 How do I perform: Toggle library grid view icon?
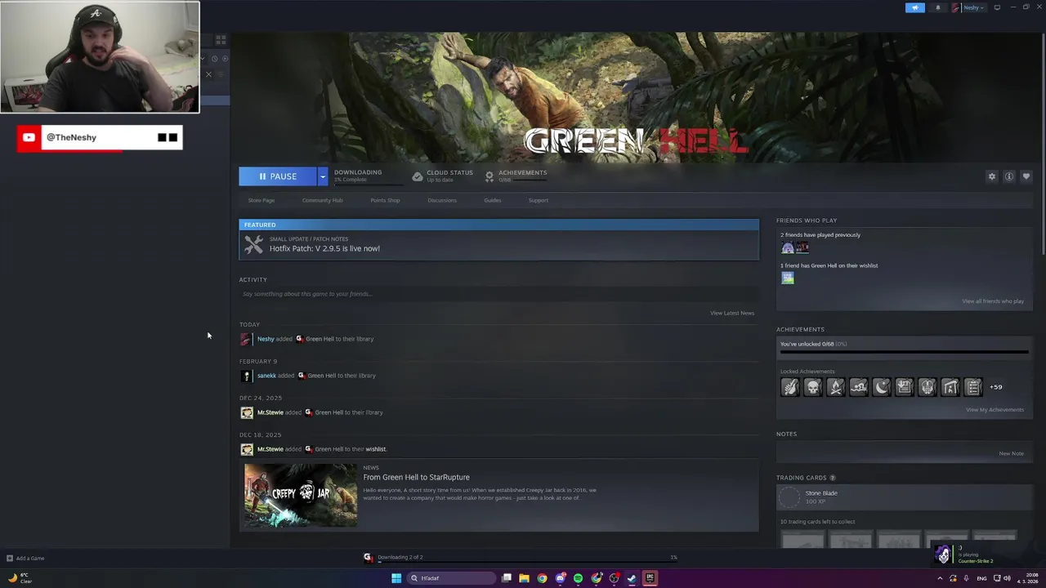click(221, 39)
